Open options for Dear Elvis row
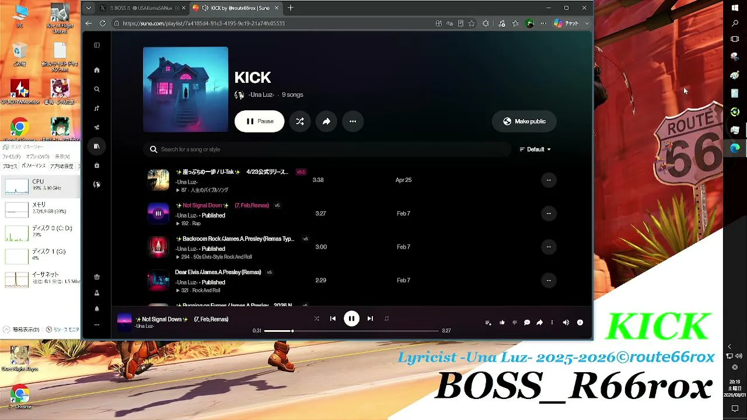The height and width of the screenshot is (420, 747). pyautogui.click(x=549, y=280)
